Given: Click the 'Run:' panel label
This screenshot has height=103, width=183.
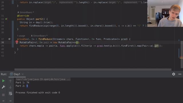Looking at the screenshot, I should point(4,74).
